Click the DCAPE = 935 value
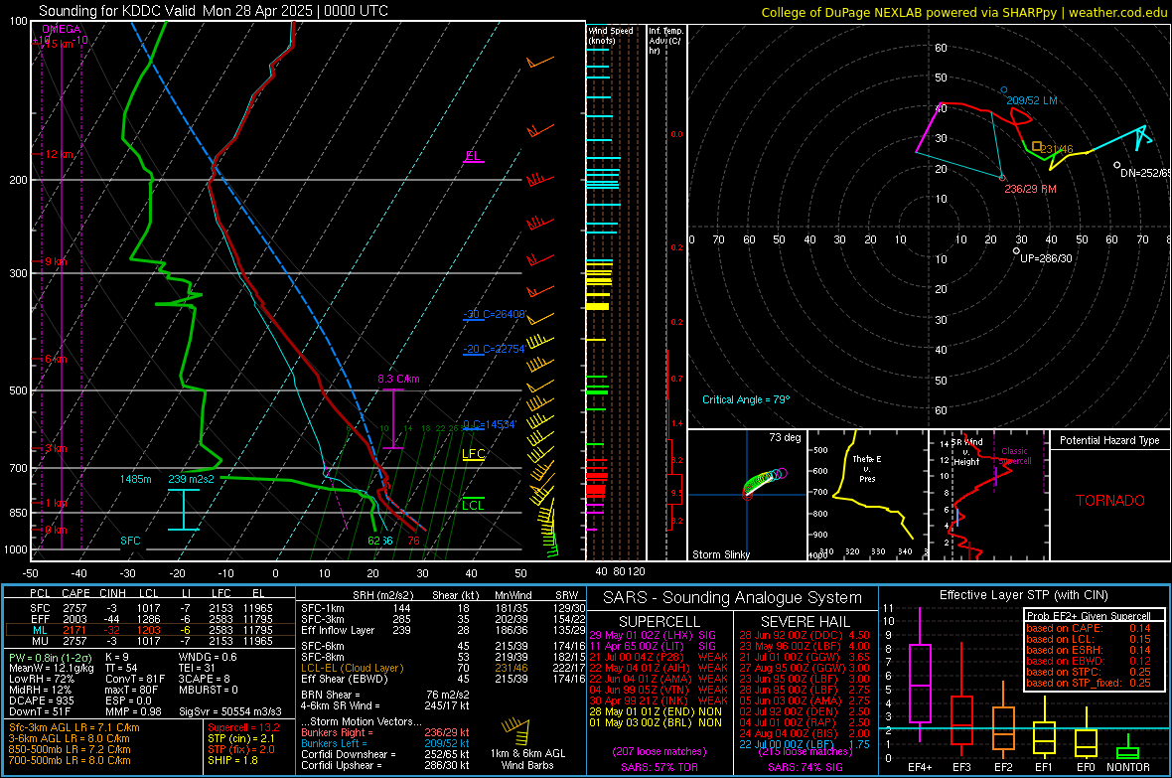The height and width of the screenshot is (778, 1172). (42, 700)
